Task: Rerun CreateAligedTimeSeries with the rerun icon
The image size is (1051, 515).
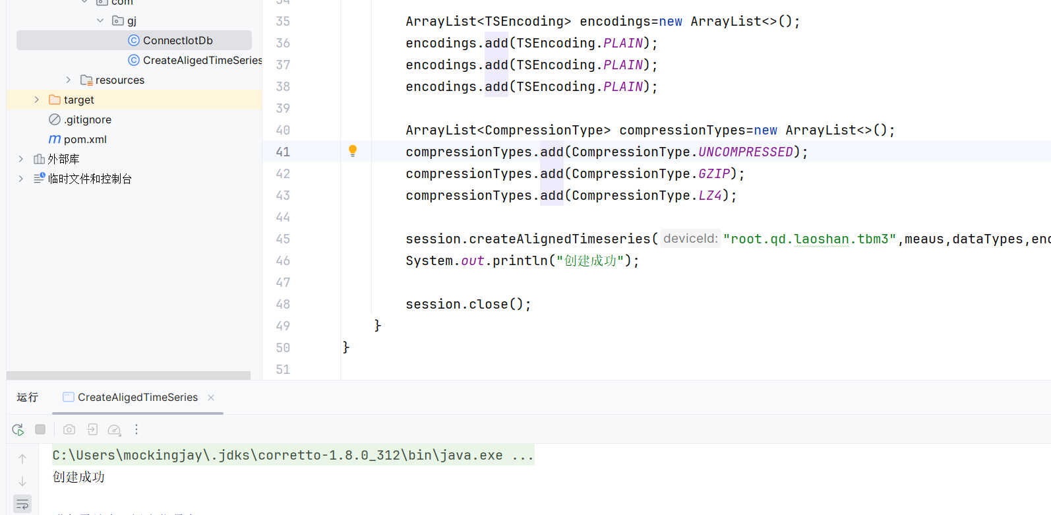Action: tap(18, 429)
